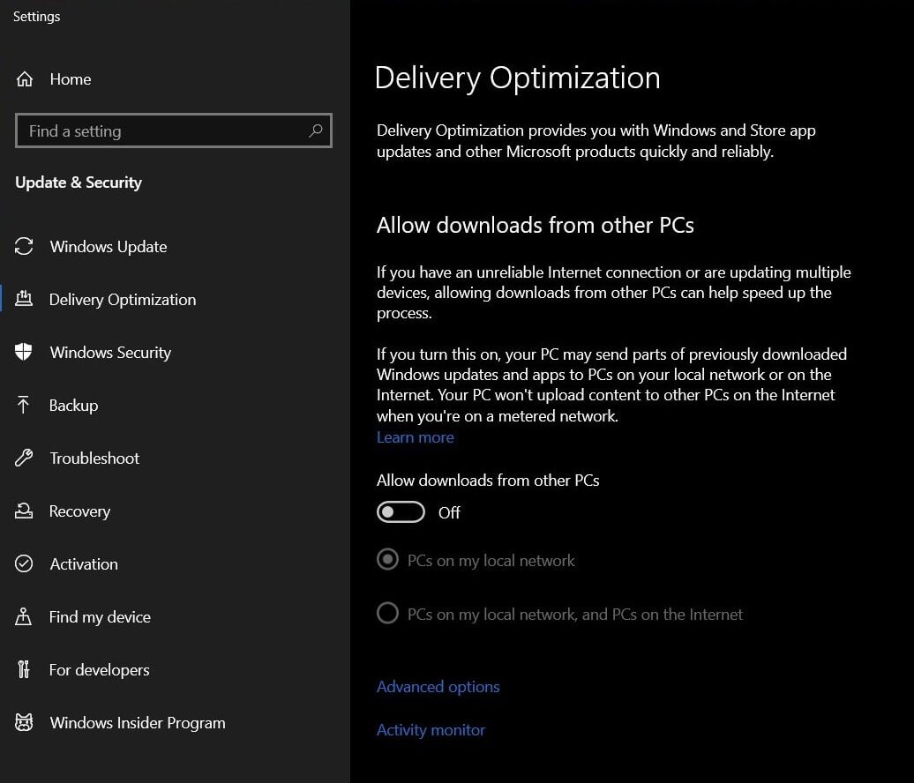Image resolution: width=914 pixels, height=783 pixels.
Task: Click the Recovery icon
Action: coord(24,511)
